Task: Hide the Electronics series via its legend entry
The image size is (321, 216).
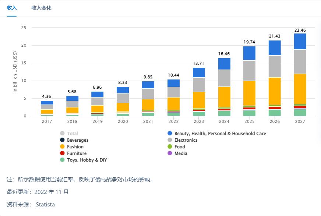Action: point(186,140)
